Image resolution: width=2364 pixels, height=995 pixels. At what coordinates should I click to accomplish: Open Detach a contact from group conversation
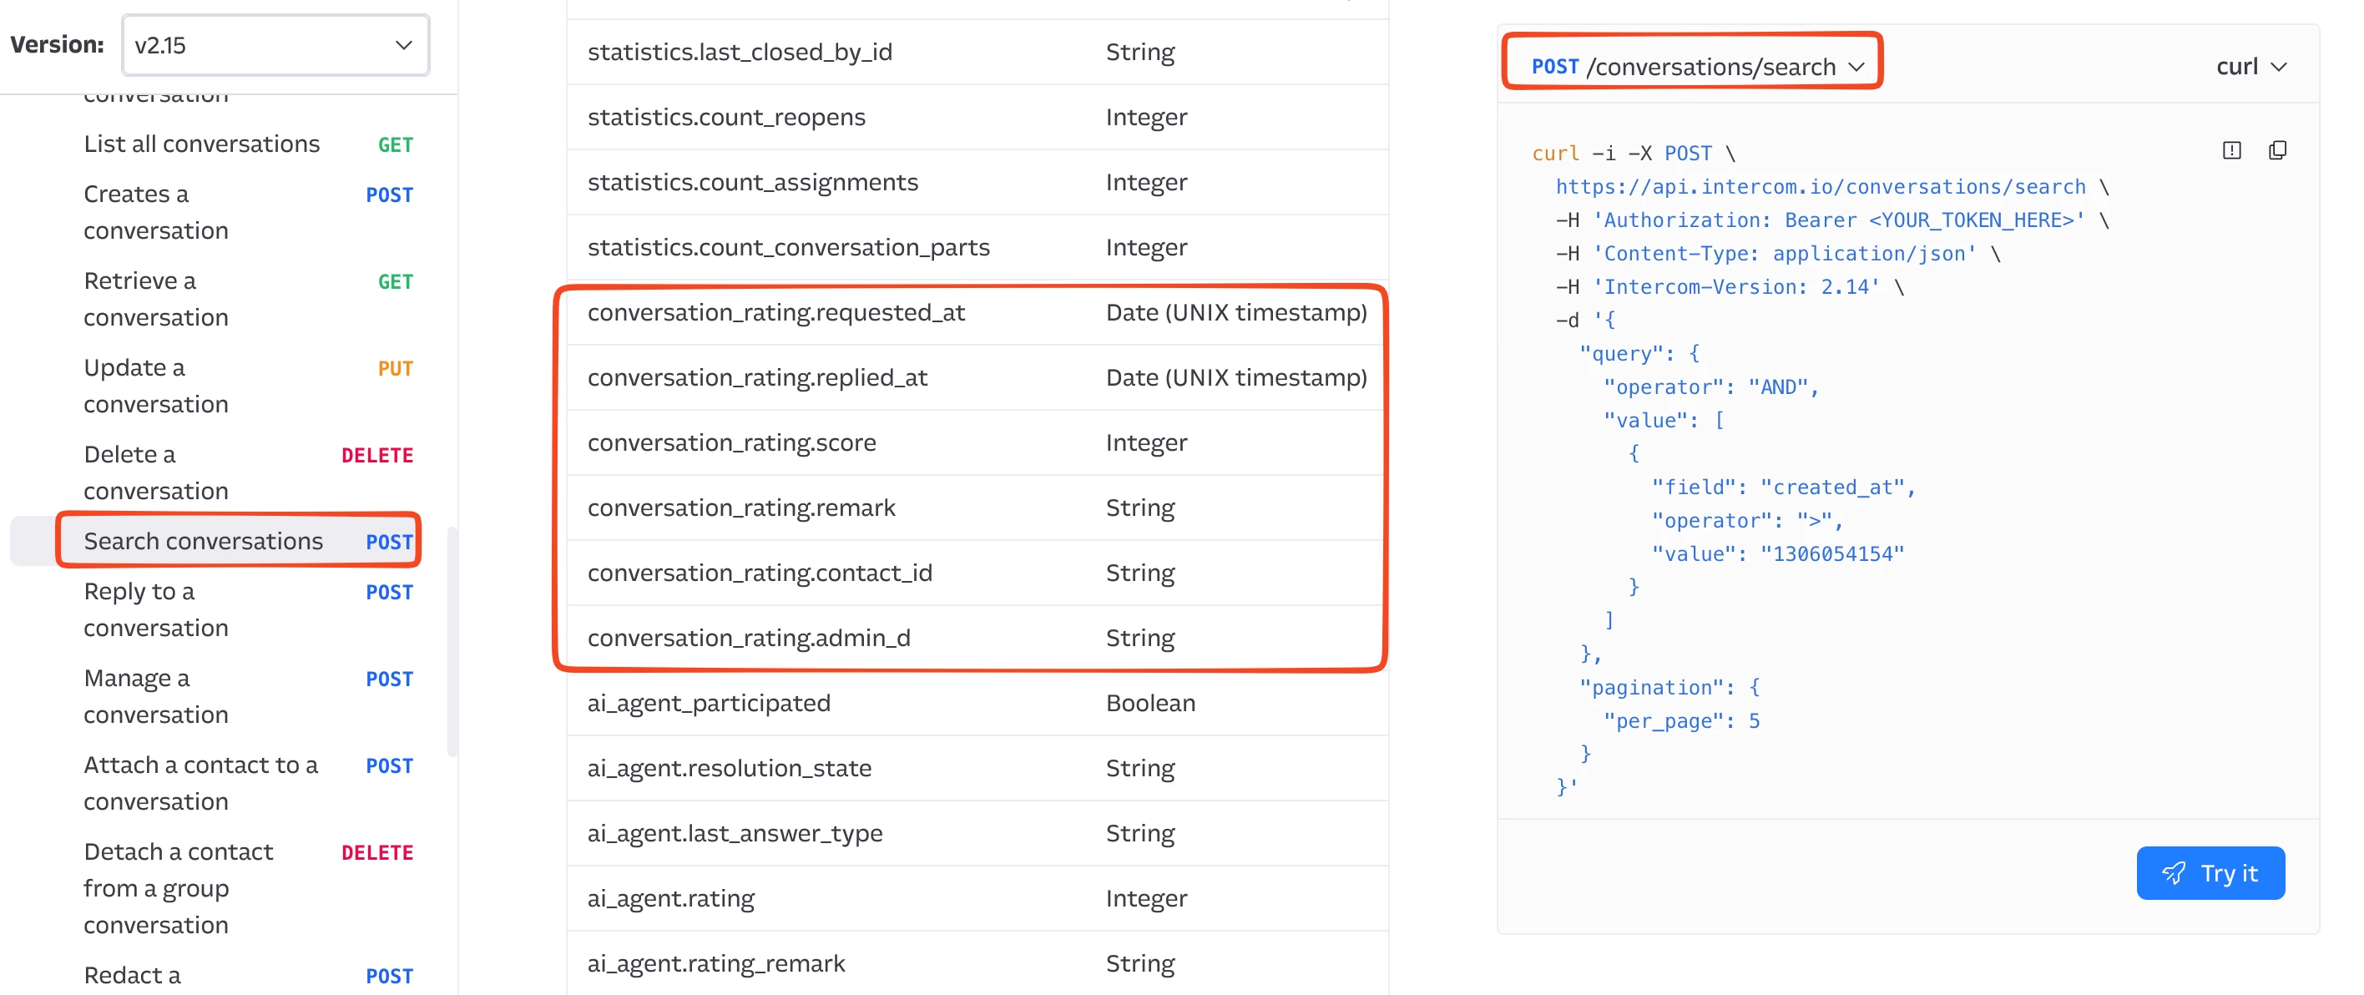click(178, 887)
